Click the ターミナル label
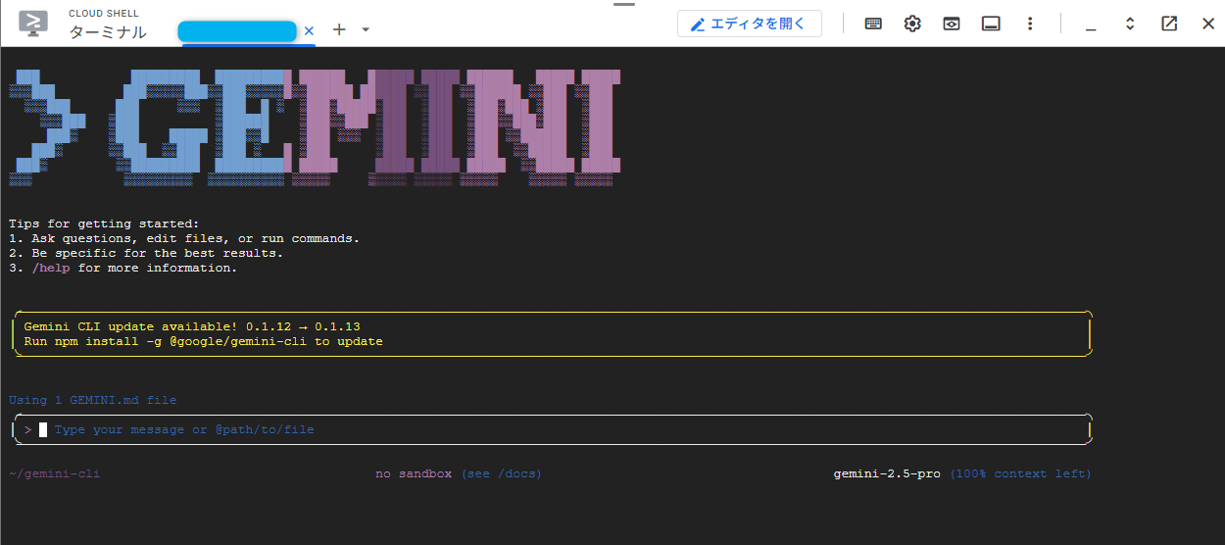The width and height of the screenshot is (1225, 545). click(x=107, y=31)
